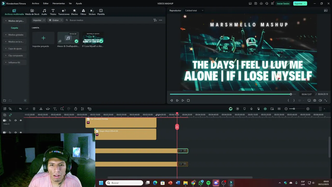Step back one frame in the preview

point(171,101)
